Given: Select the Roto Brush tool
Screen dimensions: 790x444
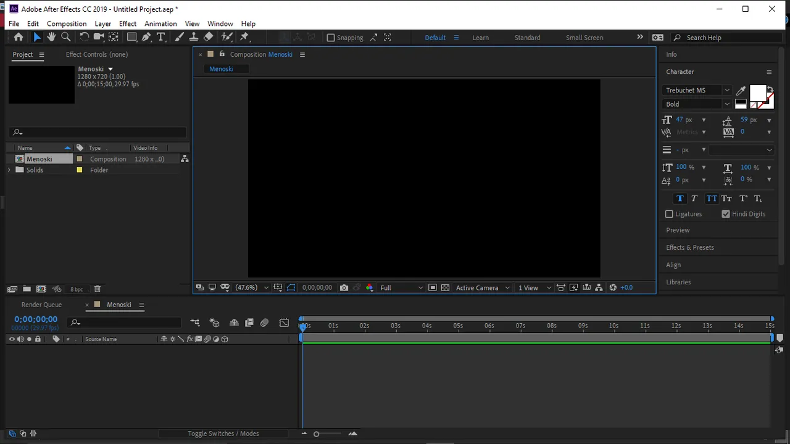Looking at the screenshot, I should coord(227,37).
